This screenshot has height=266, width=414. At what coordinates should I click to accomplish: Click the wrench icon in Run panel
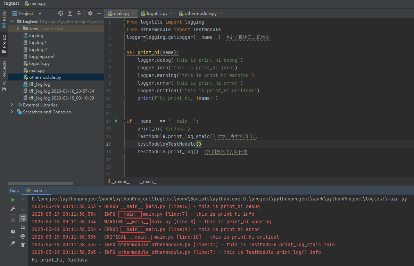[x=13, y=209]
